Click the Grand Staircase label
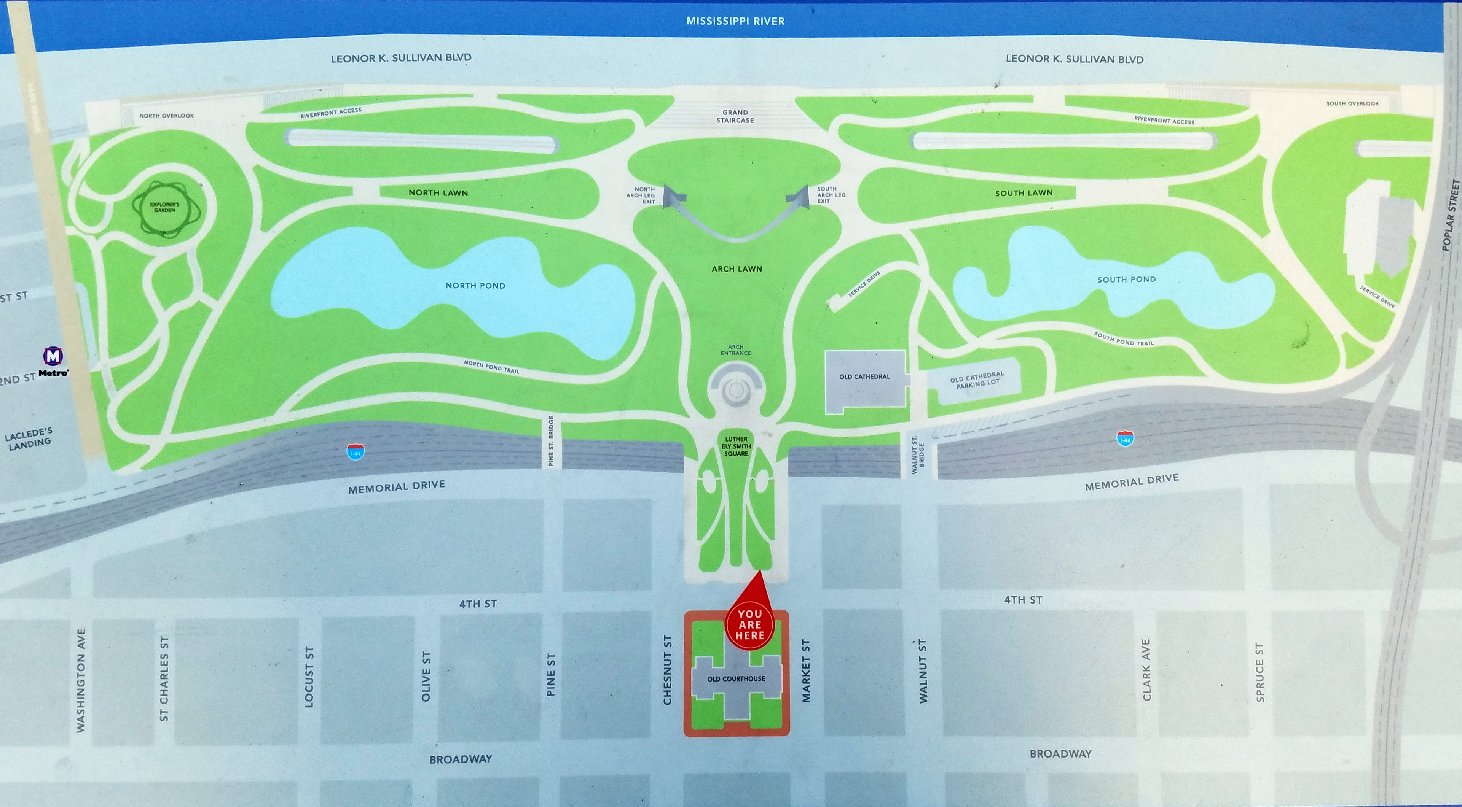 pos(735,116)
